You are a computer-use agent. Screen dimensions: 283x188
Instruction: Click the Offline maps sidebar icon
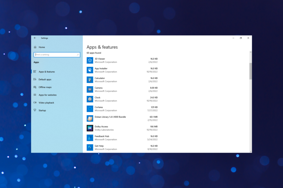pyautogui.click(x=35, y=87)
